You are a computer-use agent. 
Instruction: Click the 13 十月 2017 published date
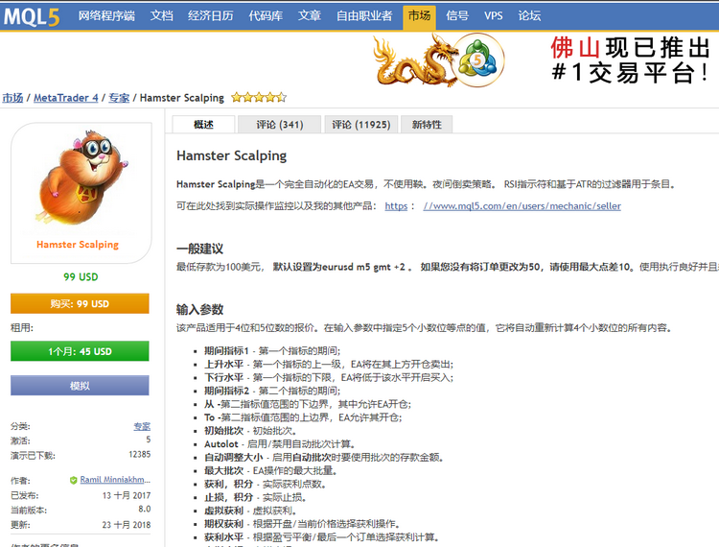point(127,495)
